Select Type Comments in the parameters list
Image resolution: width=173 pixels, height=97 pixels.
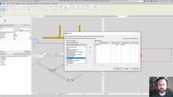point(70,62)
